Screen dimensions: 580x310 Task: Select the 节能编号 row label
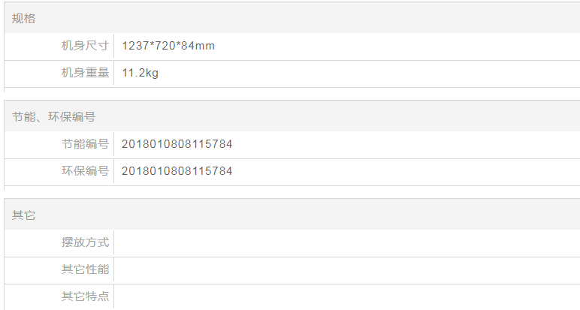pyautogui.click(x=85, y=144)
